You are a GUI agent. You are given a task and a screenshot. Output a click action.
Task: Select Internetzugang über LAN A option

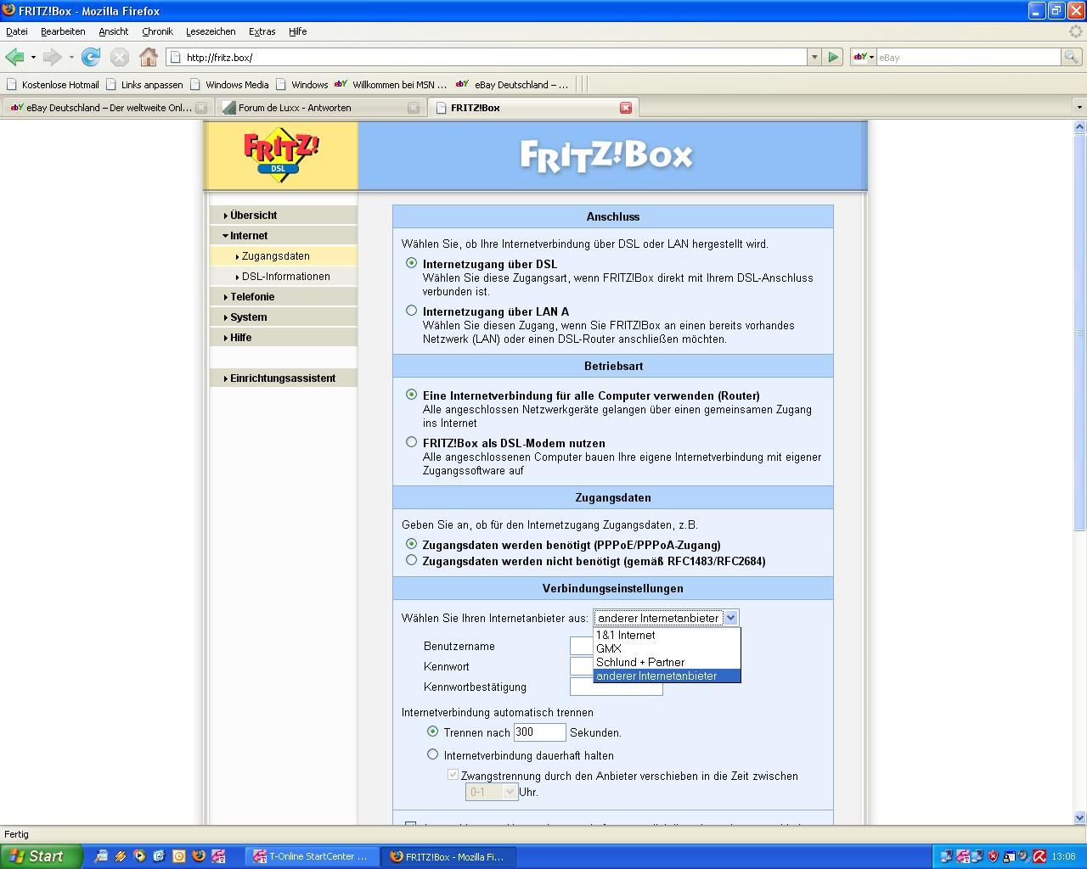pyautogui.click(x=412, y=311)
